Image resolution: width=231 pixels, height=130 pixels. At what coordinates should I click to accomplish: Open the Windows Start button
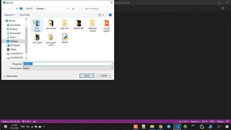[x=227, y=126]
